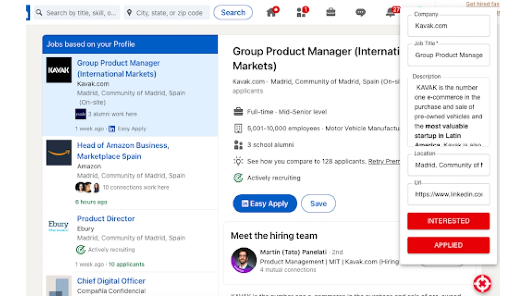This screenshot has width=526, height=296.
Task: Open the Home icon in the top navigation
Action: point(271,13)
